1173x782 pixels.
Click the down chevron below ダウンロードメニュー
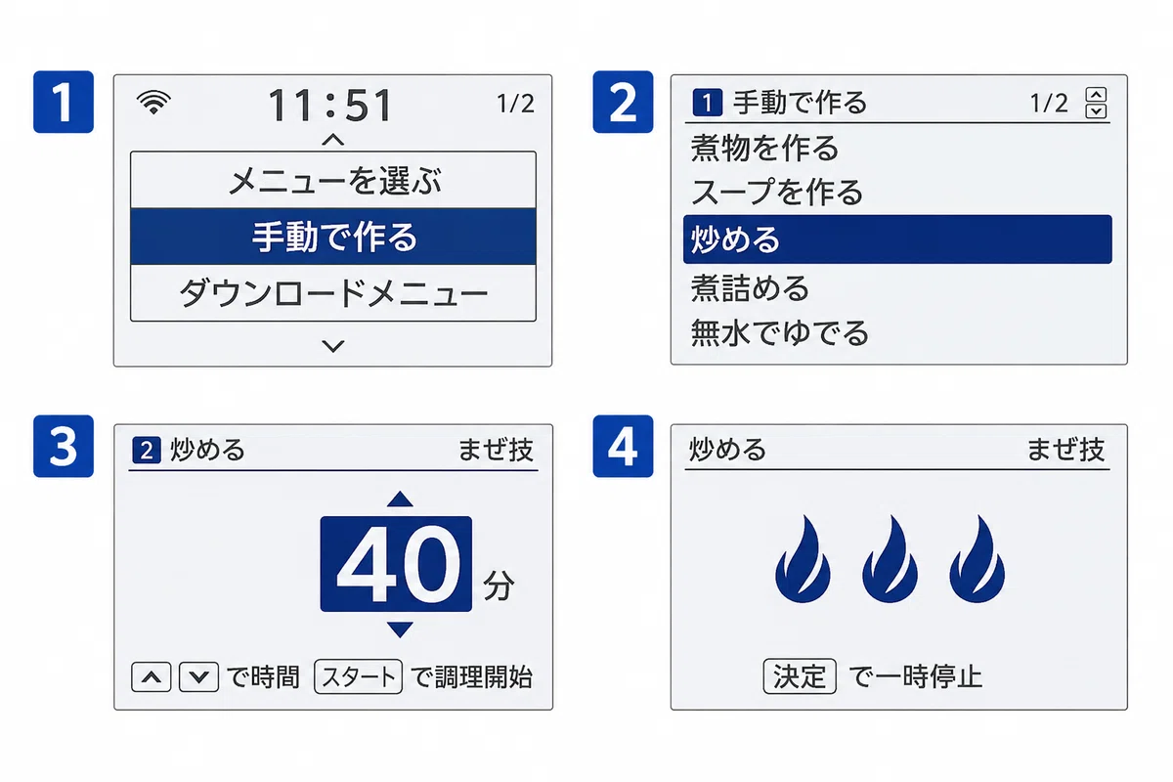(333, 345)
